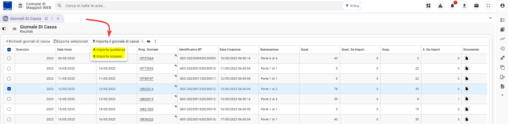Open document for journal 18773393
Viewport: 508px width, 124px height.
(x=467, y=68)
